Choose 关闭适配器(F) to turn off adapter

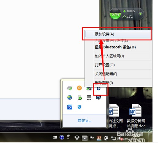click(106, 74)
